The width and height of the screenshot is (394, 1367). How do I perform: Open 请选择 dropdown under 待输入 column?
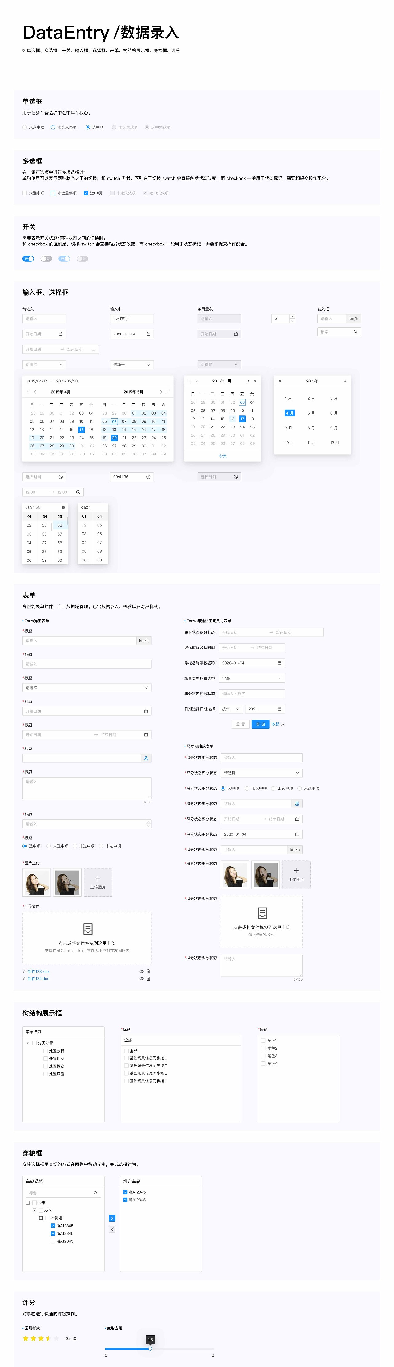coord(44,365)
